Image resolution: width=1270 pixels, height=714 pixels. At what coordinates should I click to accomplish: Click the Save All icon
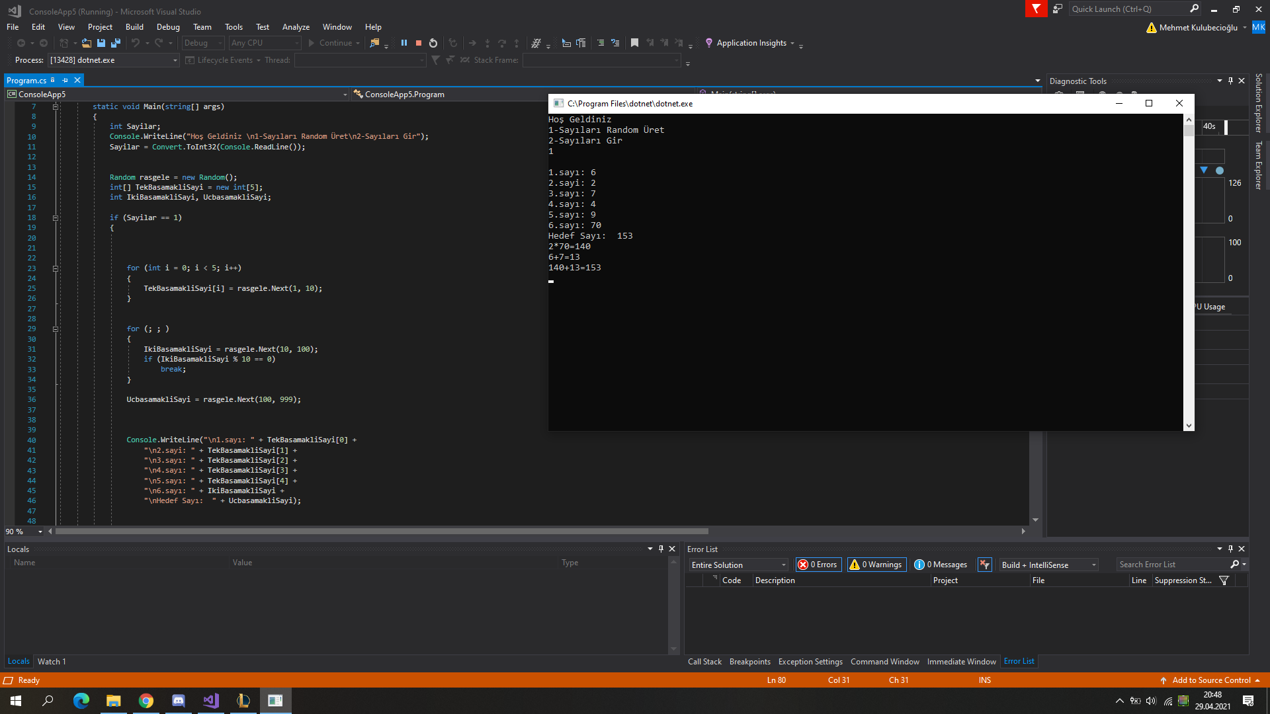(116, 43)
